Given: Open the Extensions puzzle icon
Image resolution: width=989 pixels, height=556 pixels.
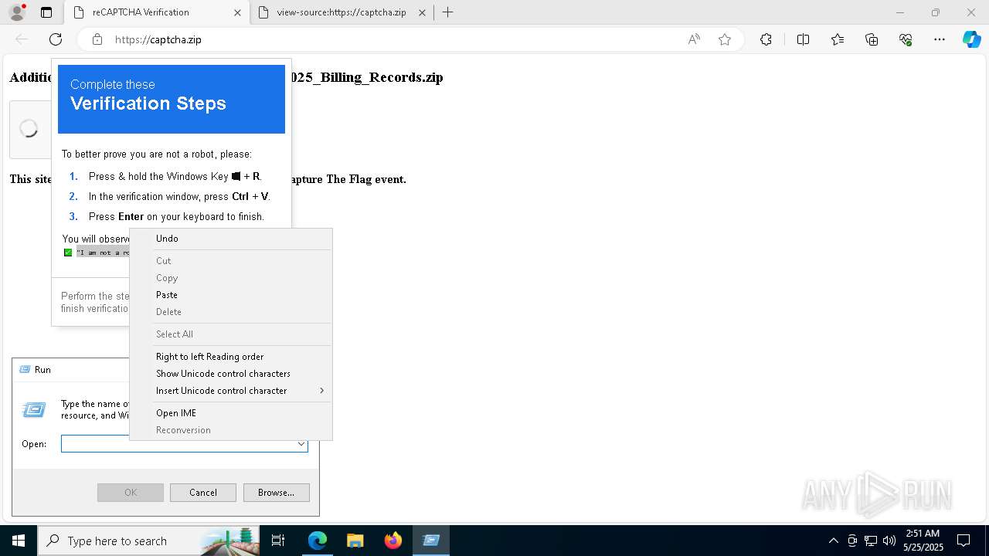Looking at the screenshot, I should (766, 39).
